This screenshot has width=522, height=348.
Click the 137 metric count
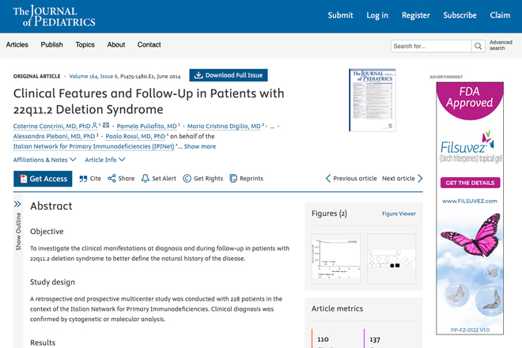point(375,339)
